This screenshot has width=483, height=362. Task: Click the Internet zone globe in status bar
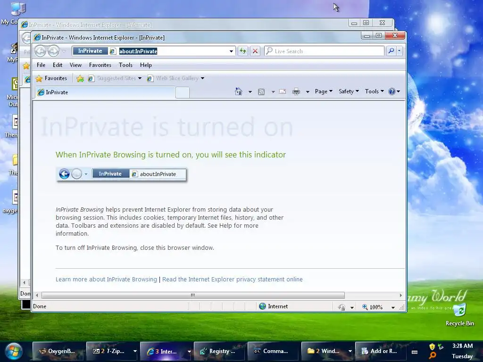click(262, 306)
